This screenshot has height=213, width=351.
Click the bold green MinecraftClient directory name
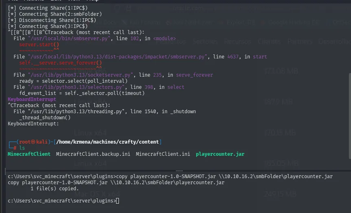(x=29, y=154)
